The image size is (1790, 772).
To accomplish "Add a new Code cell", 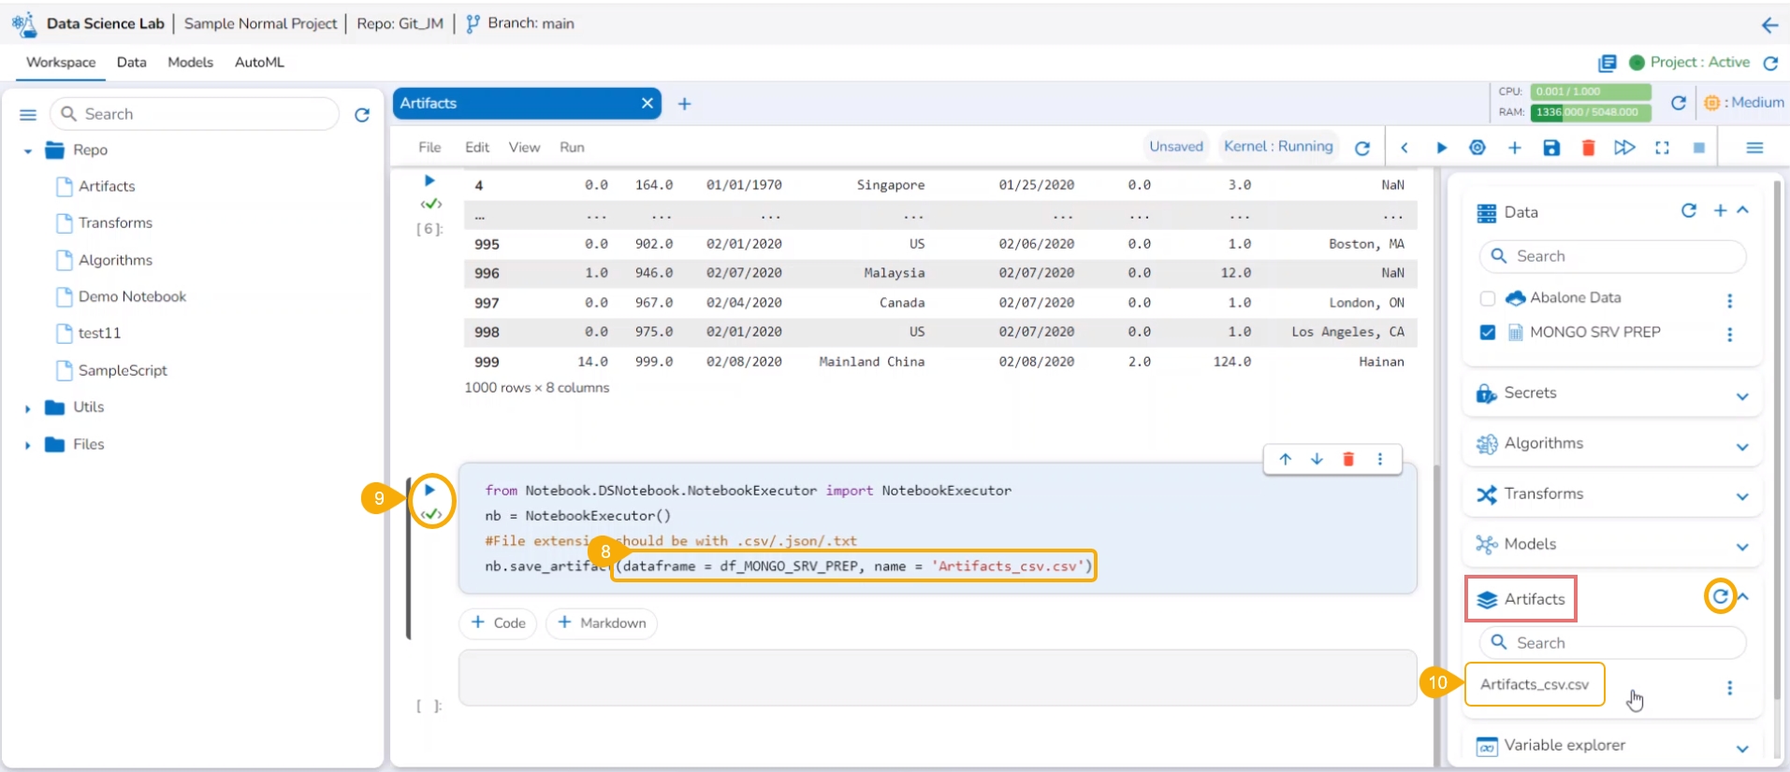I will coord(498,623).
